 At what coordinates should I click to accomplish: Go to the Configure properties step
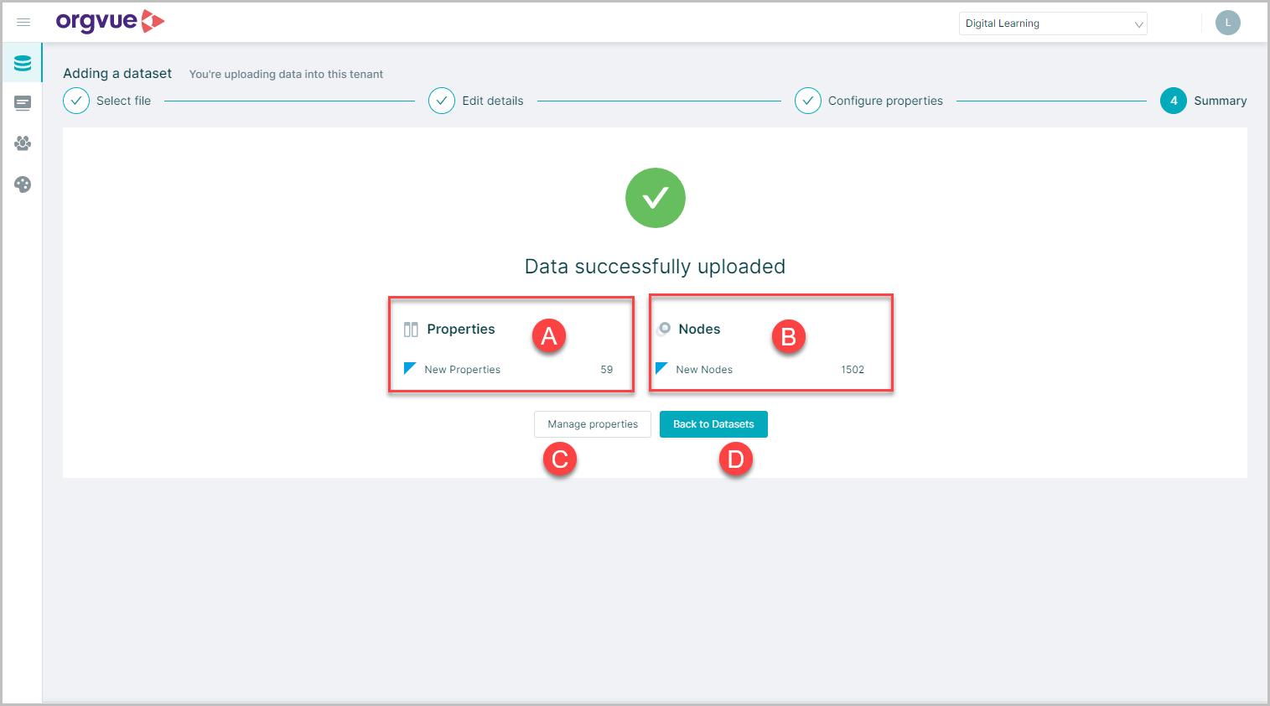click(885, 101)
